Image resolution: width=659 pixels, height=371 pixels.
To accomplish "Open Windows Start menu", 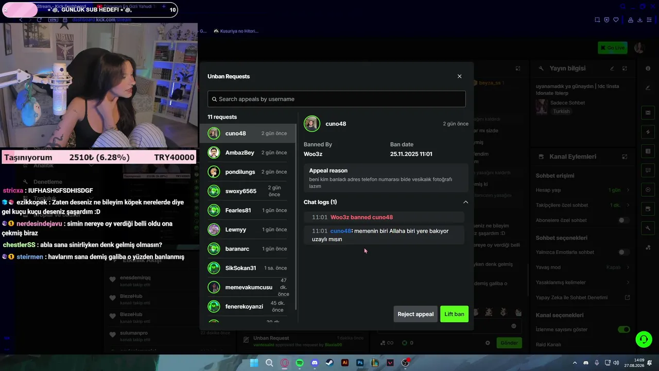I will coord(254,363).
